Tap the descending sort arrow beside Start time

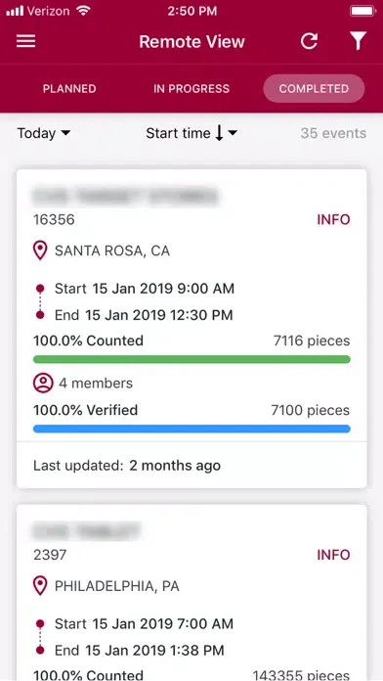(x=220, y=133)
